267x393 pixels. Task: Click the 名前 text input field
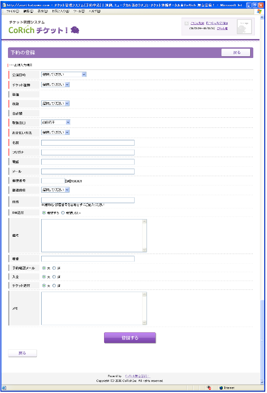point(88,143)
